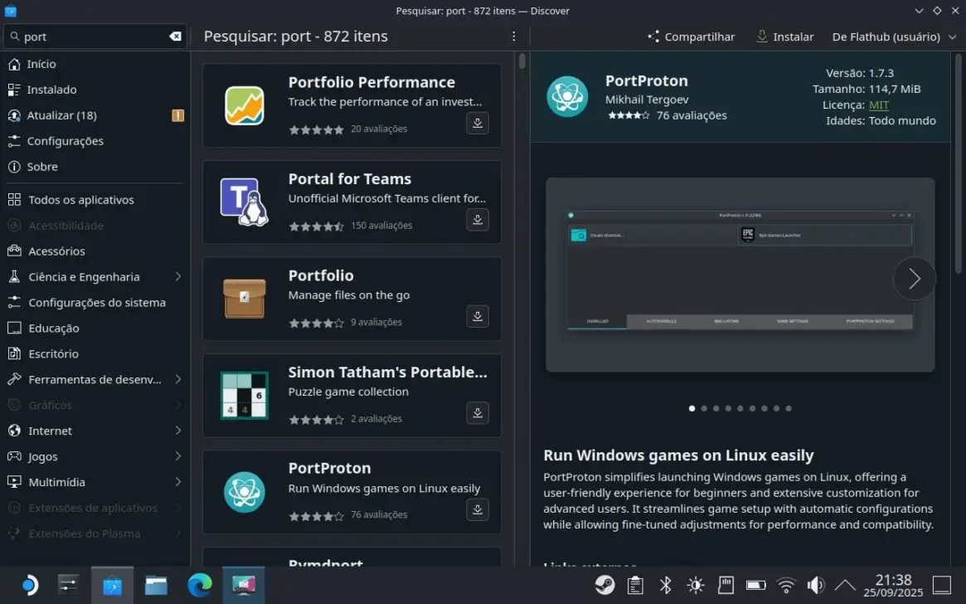Expand the Ciência e Engenharia category
Screen dimensions: 966x604
(x=178, y=276)
